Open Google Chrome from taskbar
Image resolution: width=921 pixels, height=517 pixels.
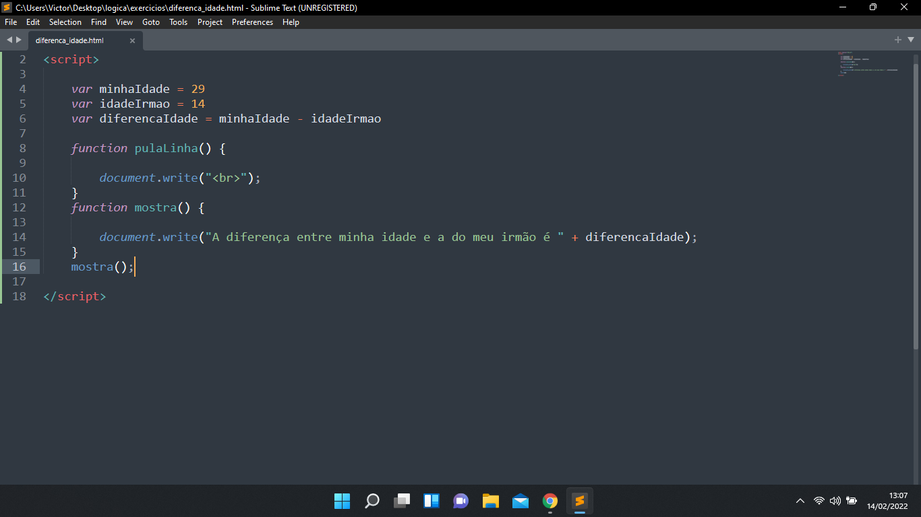(x=550, y=501)
